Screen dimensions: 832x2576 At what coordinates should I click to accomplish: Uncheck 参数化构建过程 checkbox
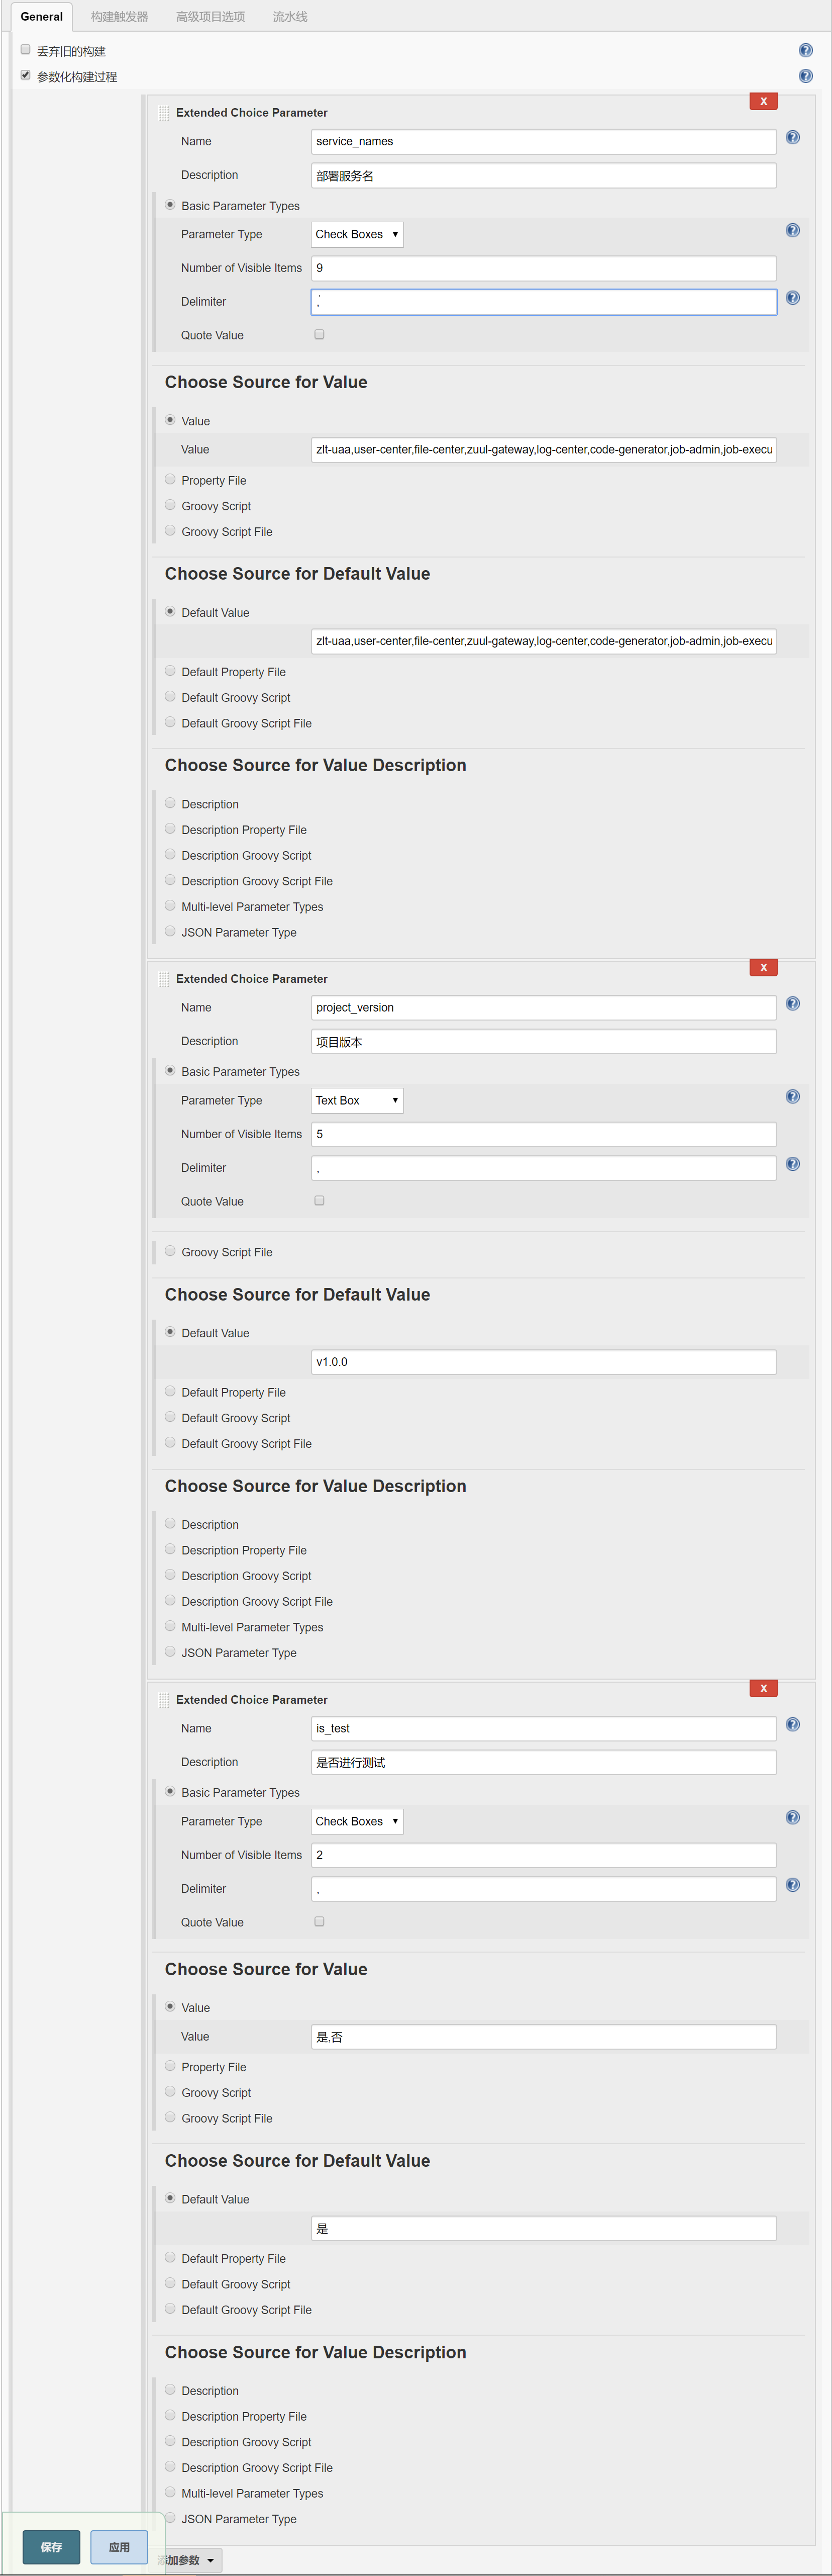[x=26, y=75]
